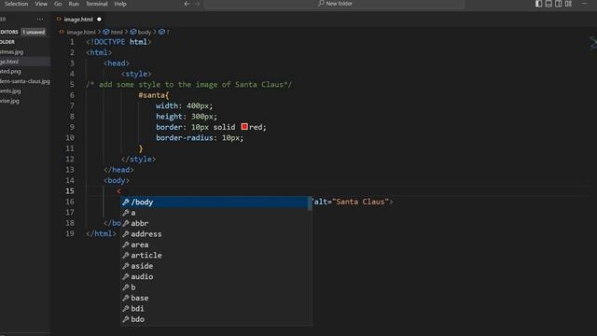
Task: Open the Terminal menu
Action: tap(96, 4)
